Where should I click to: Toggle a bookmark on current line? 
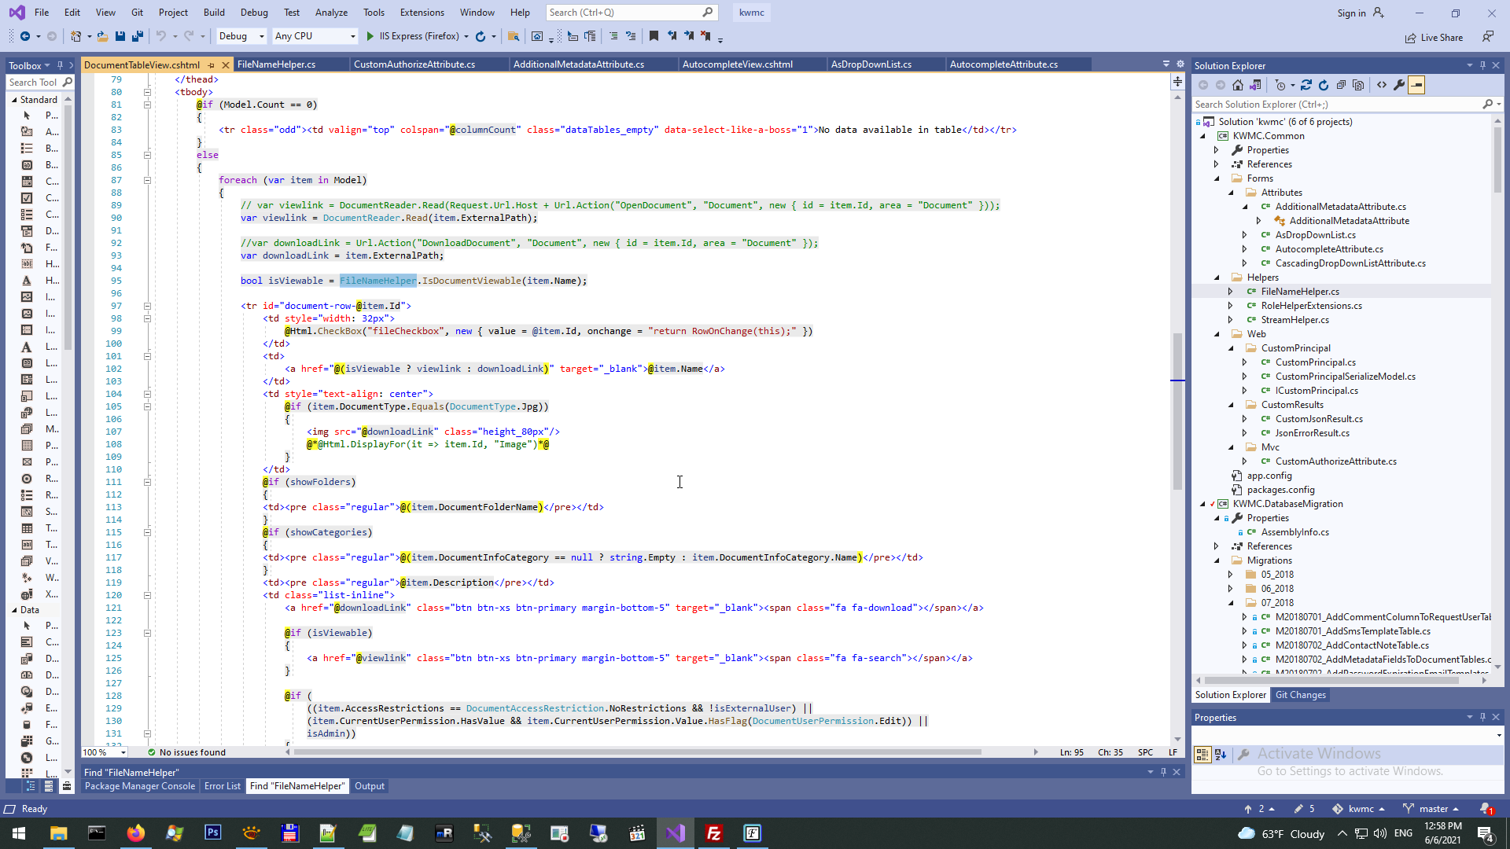(654, 36)
